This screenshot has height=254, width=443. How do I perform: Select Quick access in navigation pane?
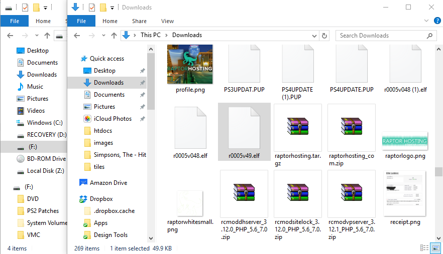[x=106, y=58]
